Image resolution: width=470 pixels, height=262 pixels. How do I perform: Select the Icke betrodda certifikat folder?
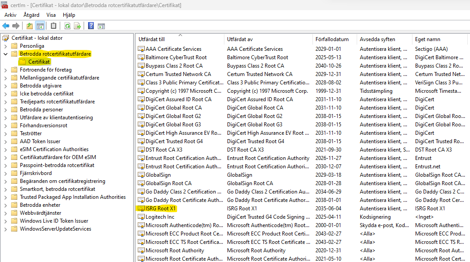[x=46, y=94]
